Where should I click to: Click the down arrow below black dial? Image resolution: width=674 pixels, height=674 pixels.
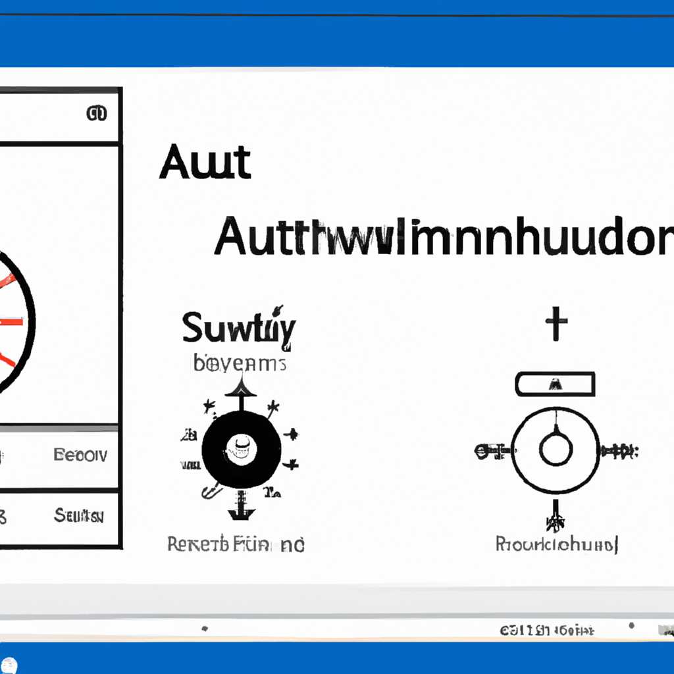click(x=241, y=505)
